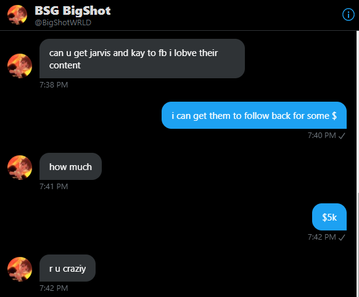This screenshot has height=297, width=359.
Task: Click the BSG BigShot header profile avatar
Action: click(17, 15)
